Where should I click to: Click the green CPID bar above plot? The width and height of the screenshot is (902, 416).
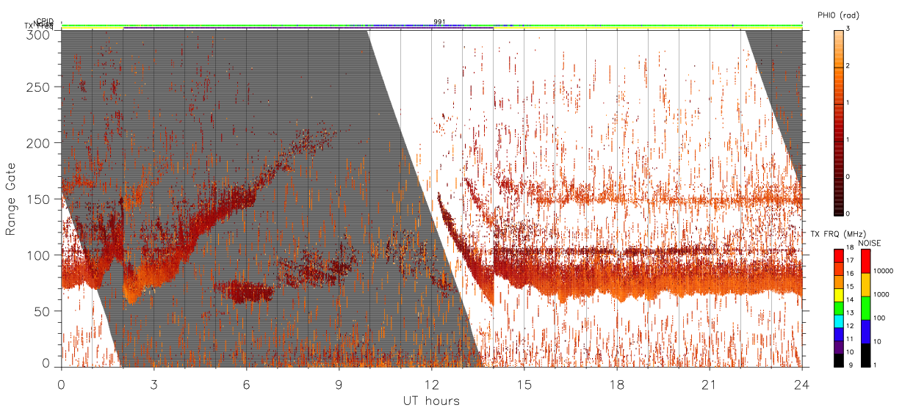(x=431, y=25)
